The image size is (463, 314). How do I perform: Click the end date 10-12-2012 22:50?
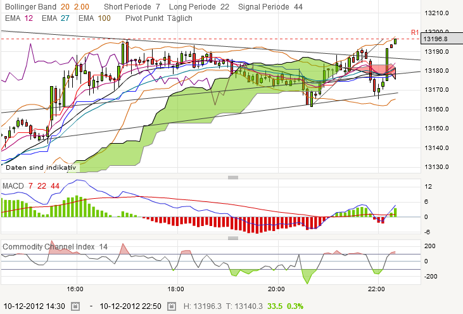130,306
